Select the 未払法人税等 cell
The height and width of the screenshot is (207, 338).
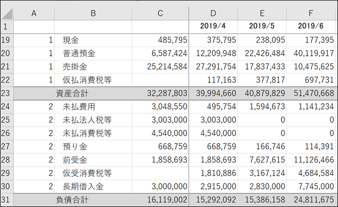pyautogui.click(x=93, y=120)
